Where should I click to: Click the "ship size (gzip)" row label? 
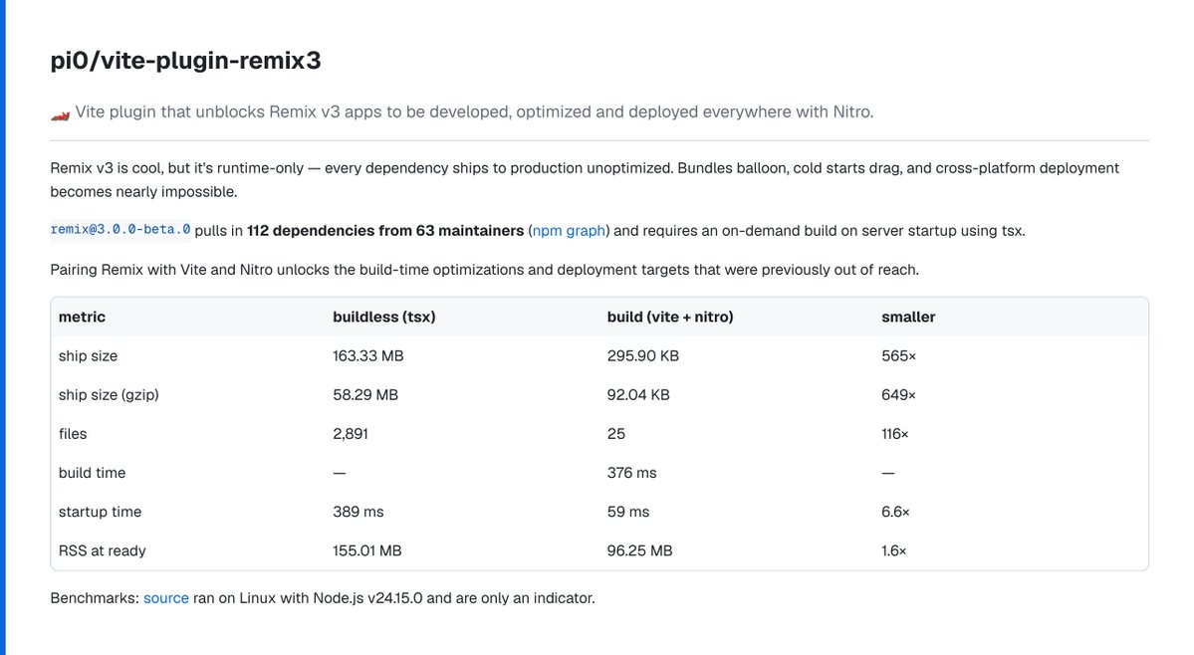[109, 395]
